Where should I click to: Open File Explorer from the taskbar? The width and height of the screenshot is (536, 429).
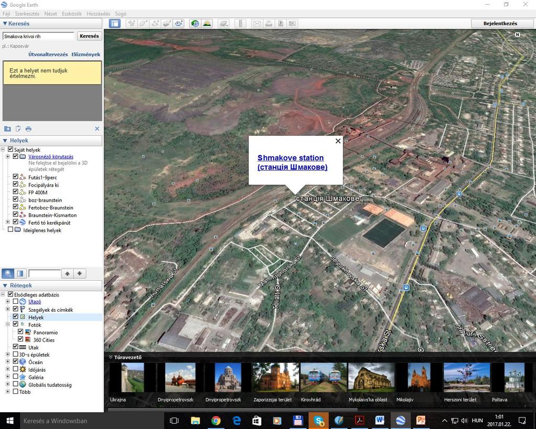tap(195, 421)
